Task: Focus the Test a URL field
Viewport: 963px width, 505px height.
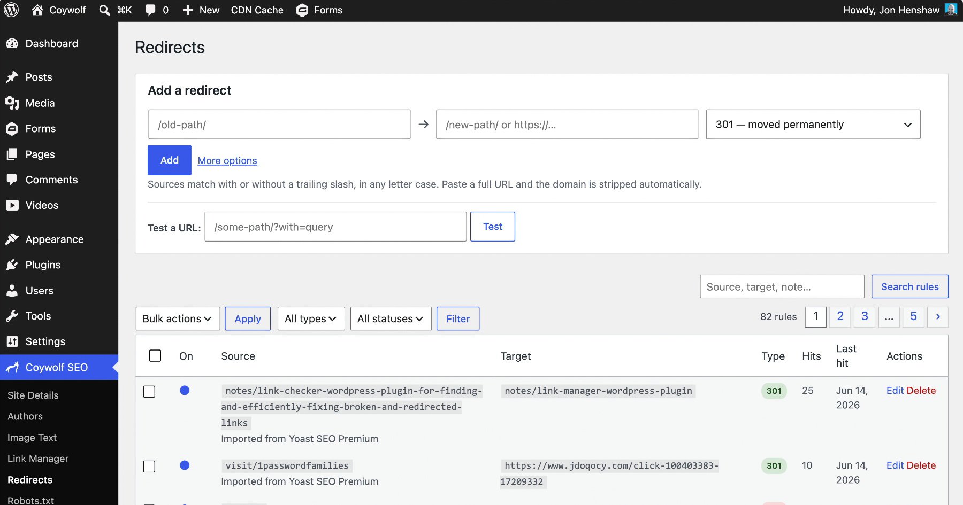Action: (335, 227)
